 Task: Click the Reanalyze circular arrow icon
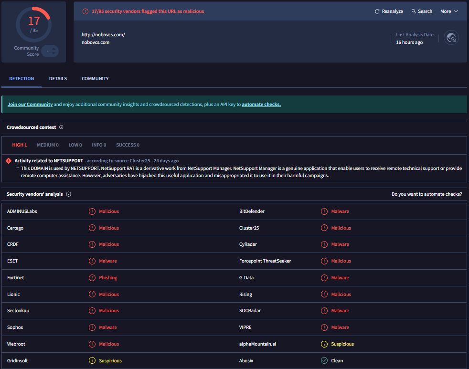tap(377, 11)
